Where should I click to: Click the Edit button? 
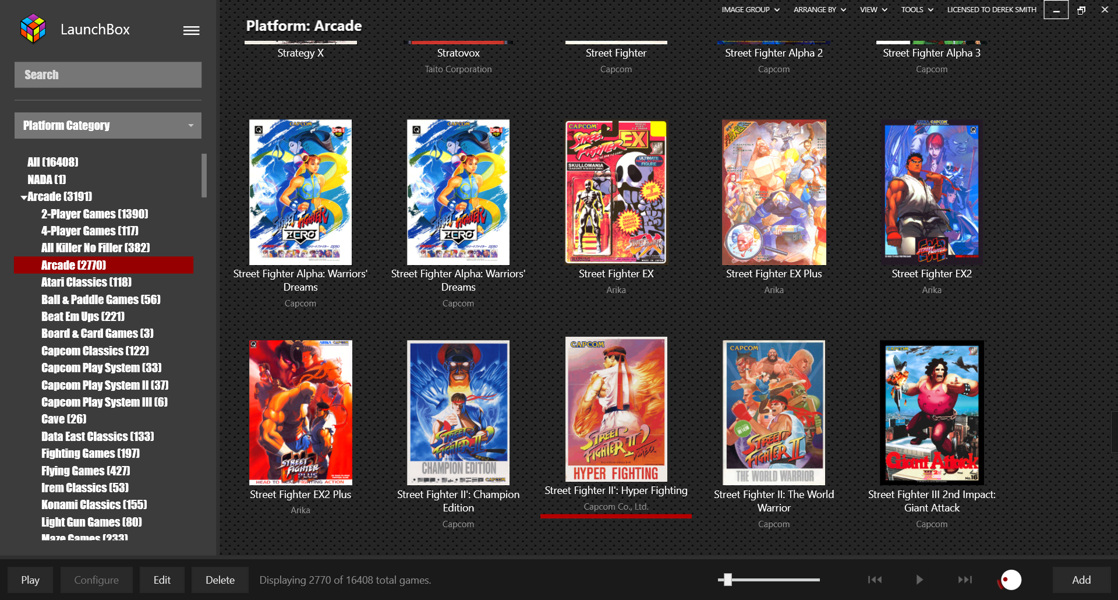tap(162, 580)
